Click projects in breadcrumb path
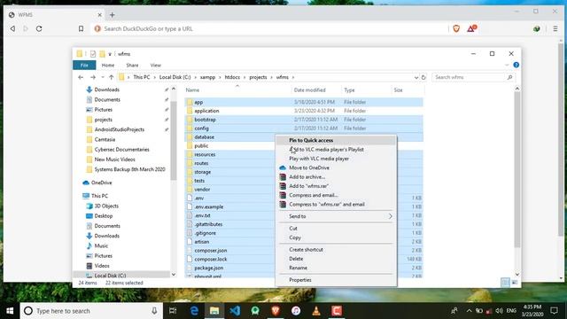Screen dimensions: 567x319 (258, 77)
